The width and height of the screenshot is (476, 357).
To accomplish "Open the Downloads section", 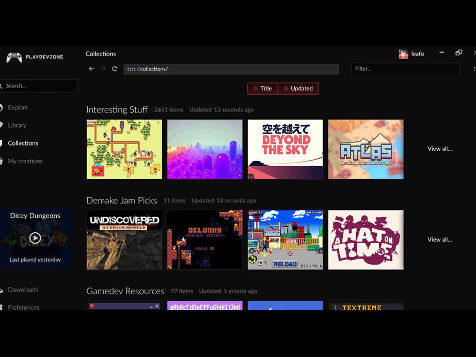I will (x=23, y=290).
